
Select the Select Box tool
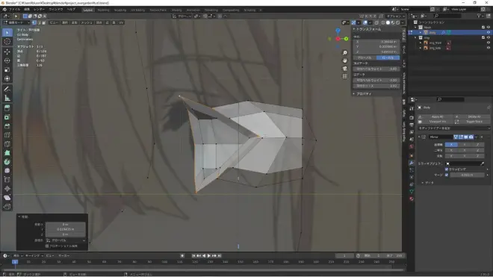pyautogui.click(x=7, y=32)
